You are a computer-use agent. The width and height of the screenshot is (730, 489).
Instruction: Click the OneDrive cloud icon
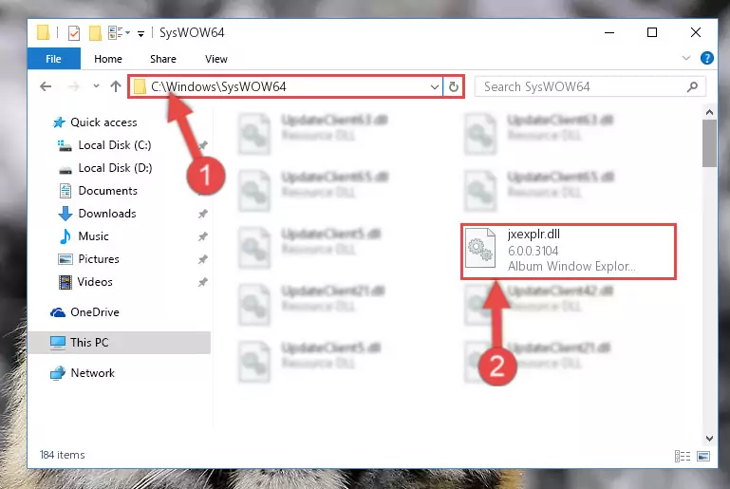click(58, 312)
